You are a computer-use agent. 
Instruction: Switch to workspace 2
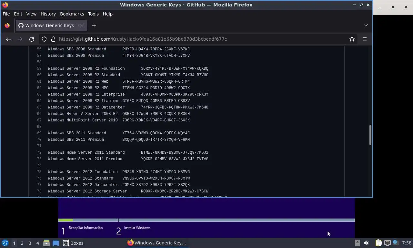22,243
